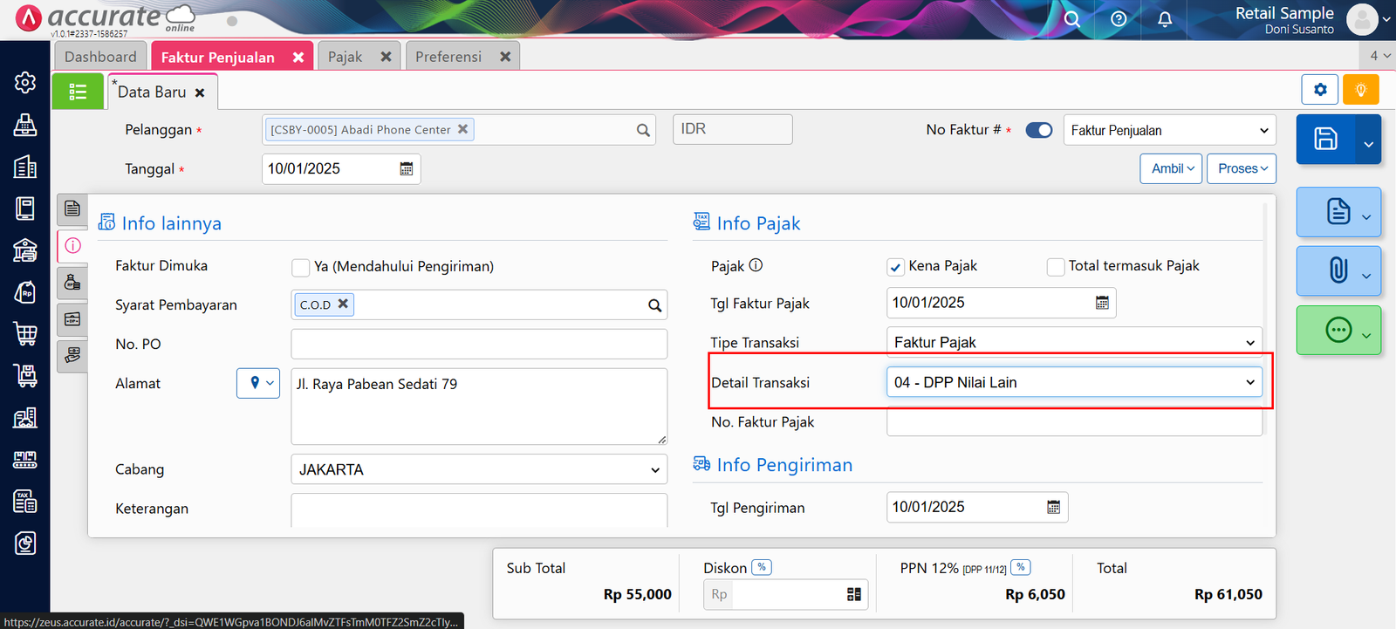Click the Ambil button

1171,169
